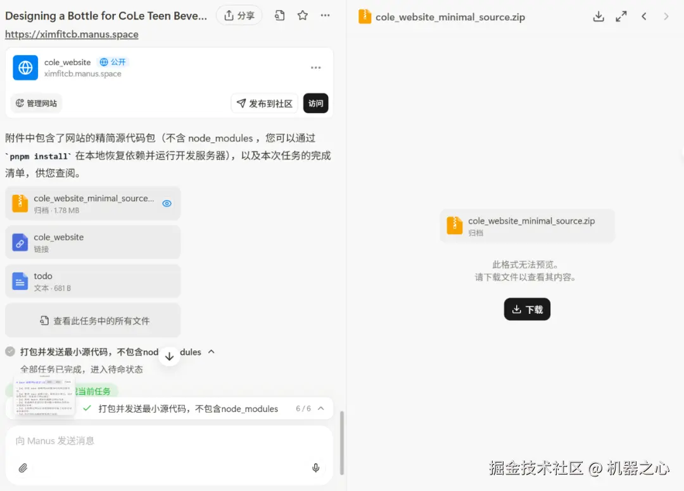The image size is (684, 491).
Task: Open the cole_website card options menu
Action: click(x=316, y=68)
